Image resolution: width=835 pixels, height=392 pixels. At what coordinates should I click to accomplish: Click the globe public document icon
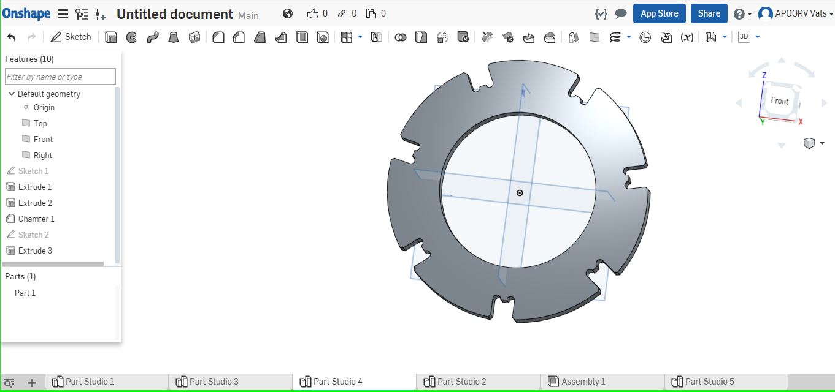pos(288,13)
